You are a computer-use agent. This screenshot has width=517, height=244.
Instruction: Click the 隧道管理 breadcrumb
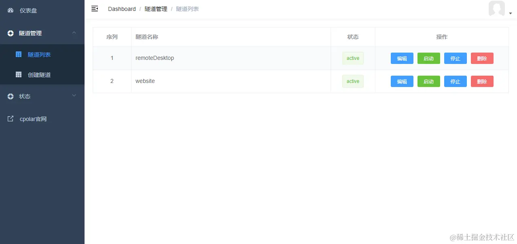[156, 9]
